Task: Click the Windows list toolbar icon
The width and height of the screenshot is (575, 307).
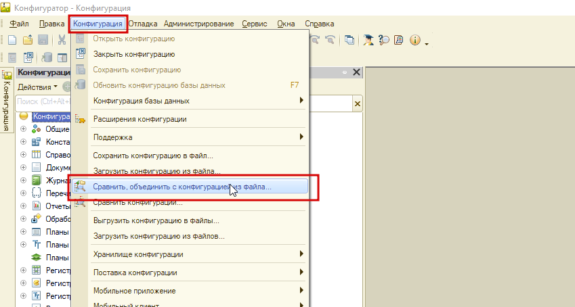Action: coord(349,40)
